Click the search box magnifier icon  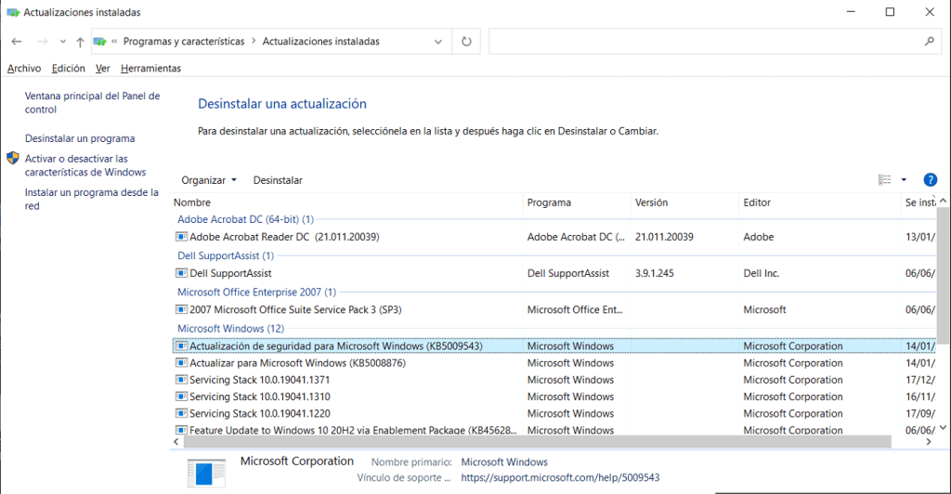(929, 41)
